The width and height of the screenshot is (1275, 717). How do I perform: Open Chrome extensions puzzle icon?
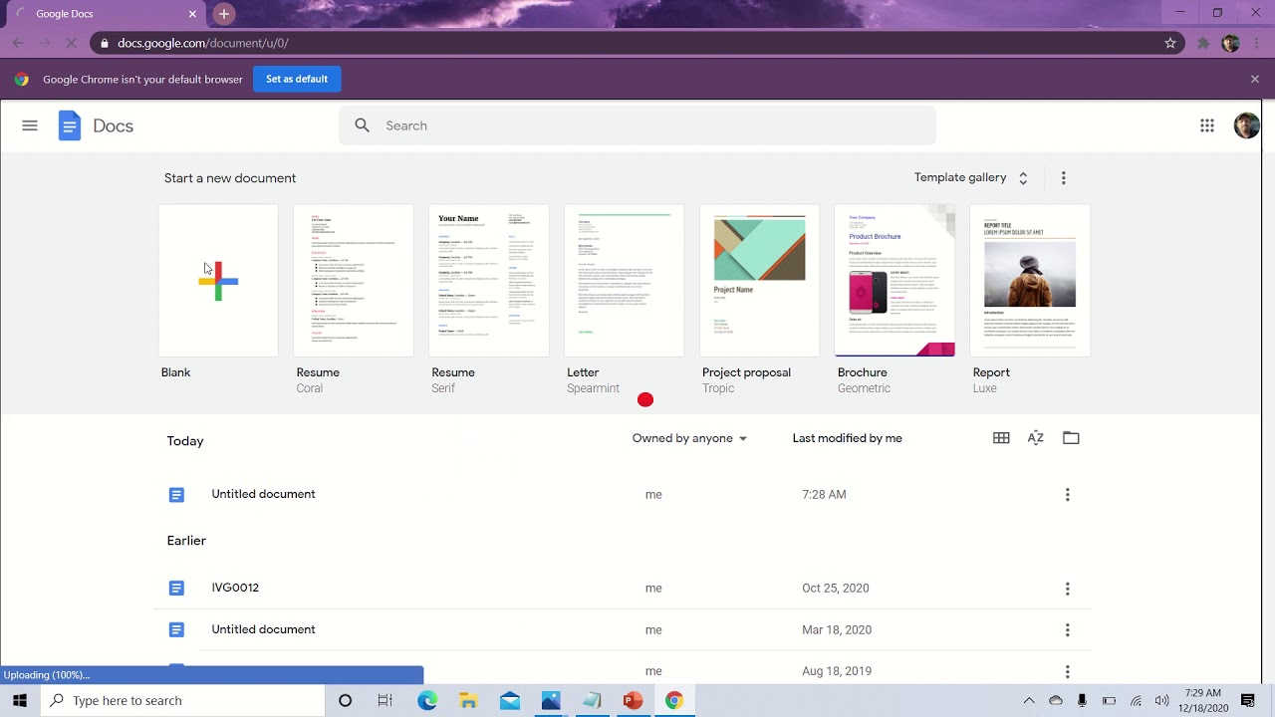pyautogui.click(x=1203, y=43)
